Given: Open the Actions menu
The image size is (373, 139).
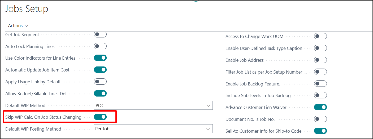Looking at the screenshot, I should coord(18,26).
